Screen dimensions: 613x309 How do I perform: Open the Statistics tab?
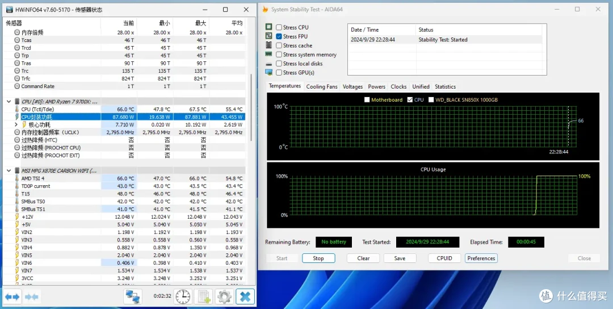(x=446, y=87)
